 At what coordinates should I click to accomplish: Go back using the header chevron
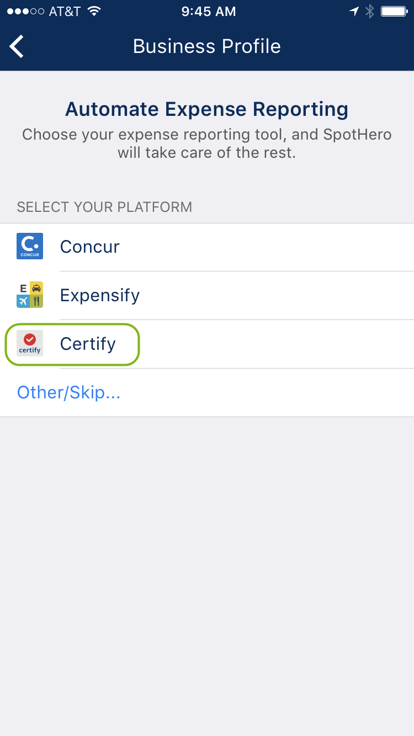click(x=17, y=46)
